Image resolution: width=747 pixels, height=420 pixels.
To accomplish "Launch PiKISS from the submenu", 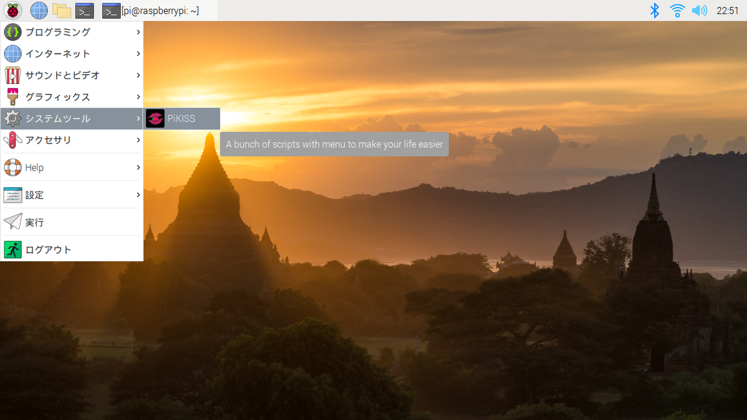I will click(182, 118).
